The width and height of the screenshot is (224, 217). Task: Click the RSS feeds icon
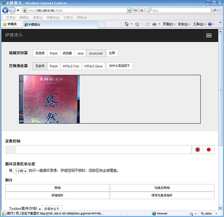click(x=137, y=24)
